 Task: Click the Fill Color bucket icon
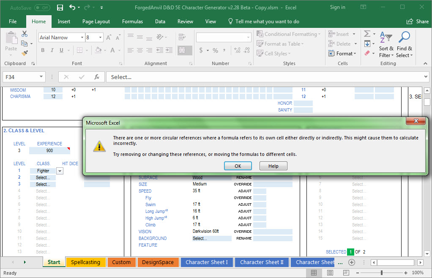click(98, 50)
